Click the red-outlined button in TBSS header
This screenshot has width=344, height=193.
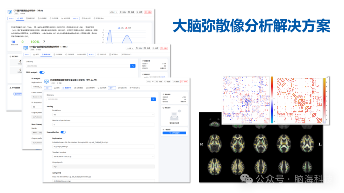tap(164, 48)
